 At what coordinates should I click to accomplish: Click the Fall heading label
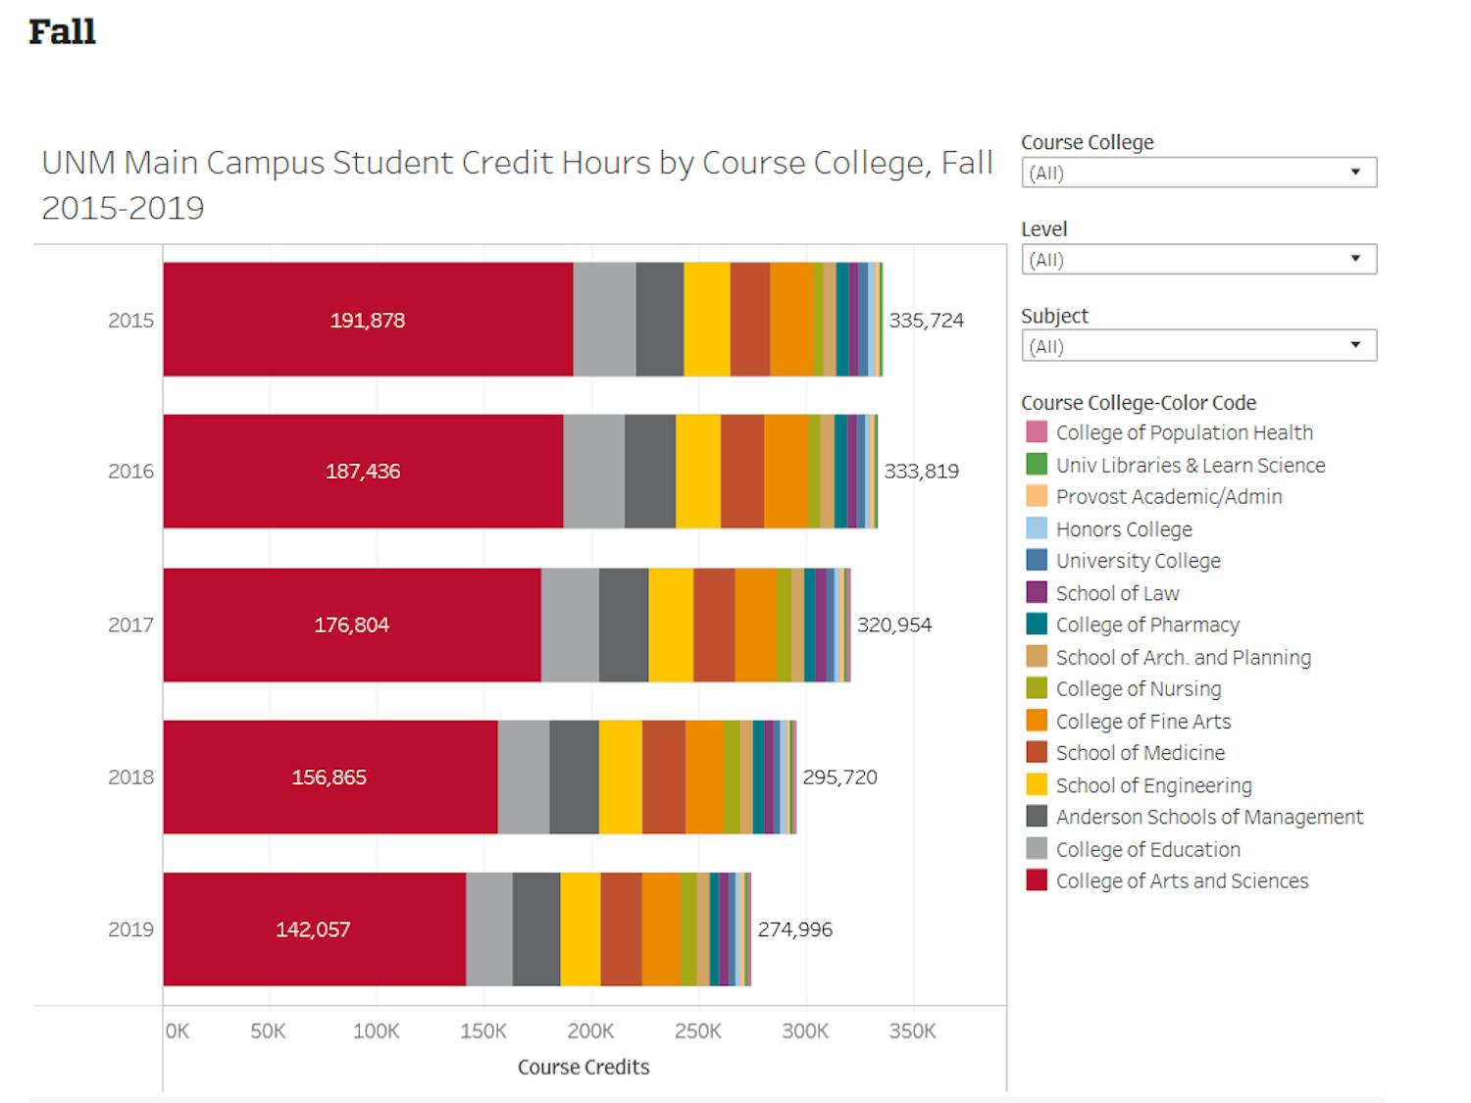coord(63,32)
